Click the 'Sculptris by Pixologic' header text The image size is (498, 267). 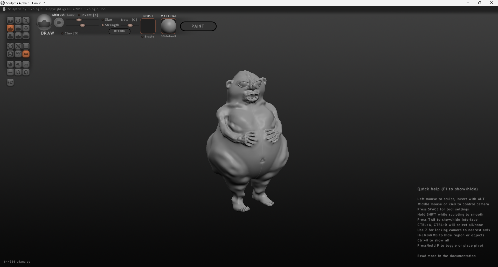click(25, 9)
